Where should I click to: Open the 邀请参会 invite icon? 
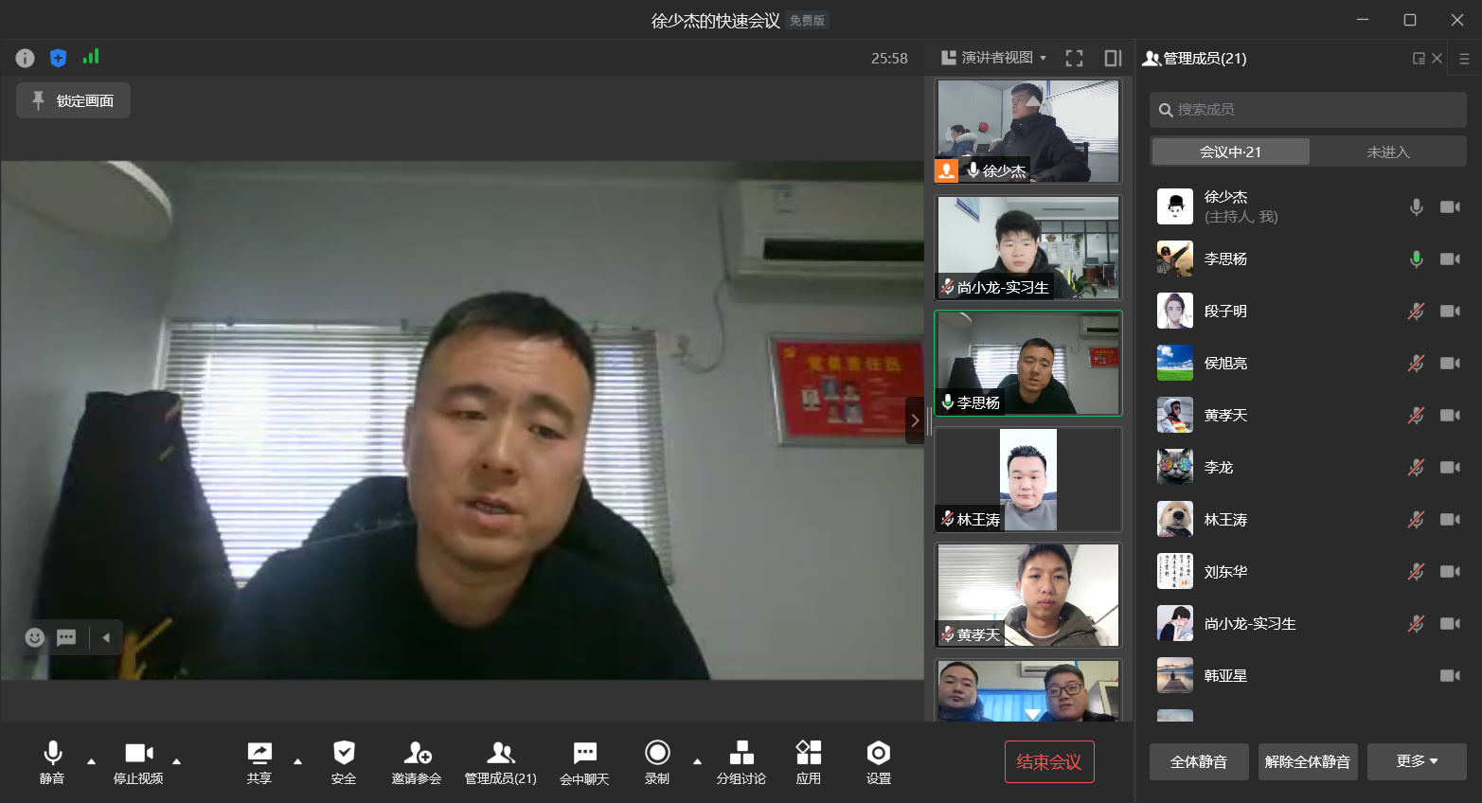(x=417, y=762)
